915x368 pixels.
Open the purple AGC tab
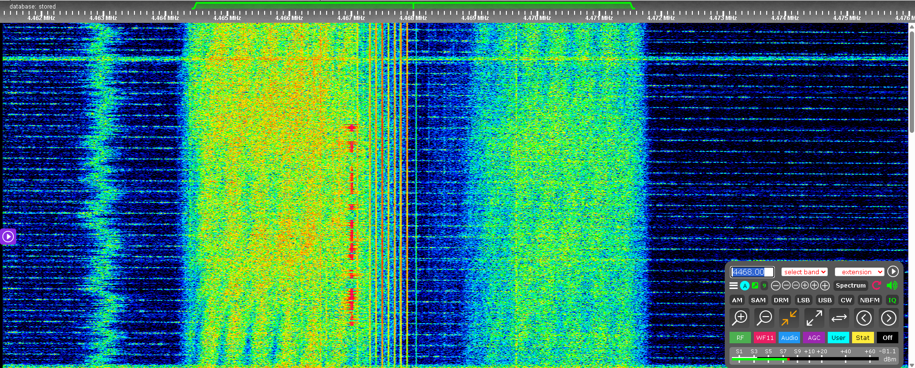point(814,338)
